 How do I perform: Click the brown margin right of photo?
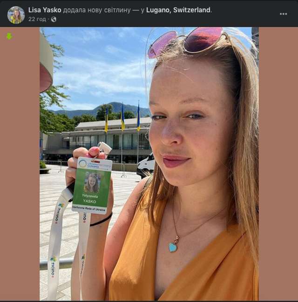278,163
